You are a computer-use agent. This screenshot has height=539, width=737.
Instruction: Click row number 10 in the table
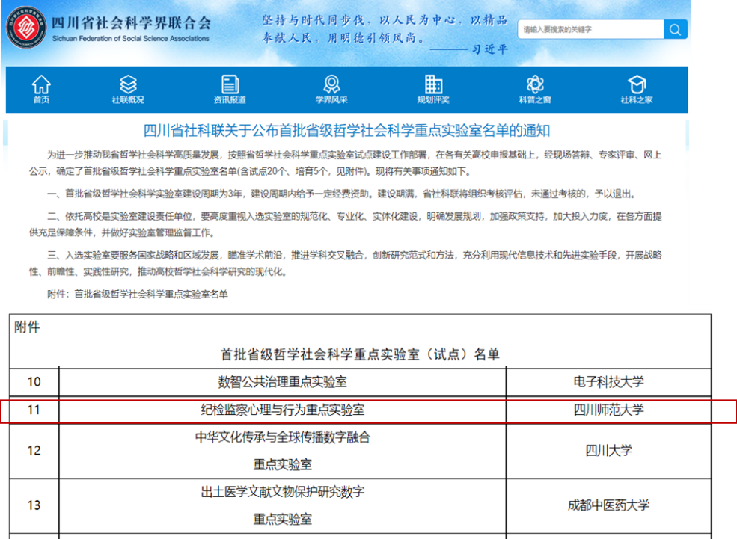pyautogui.click(x=34, y=382)
